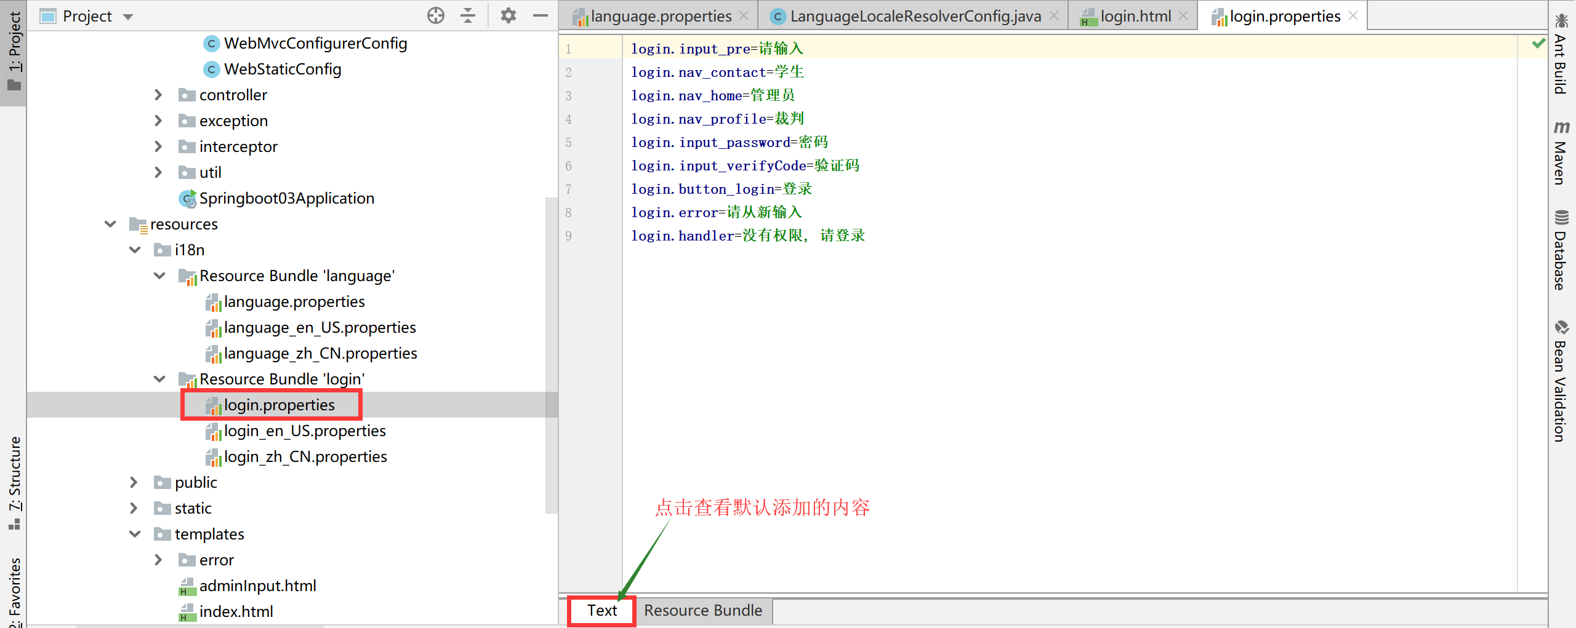This screenshot has width=1576, height=628.
Task: Switch to the login.html editor tab
Action: (x=1136, y=15)
